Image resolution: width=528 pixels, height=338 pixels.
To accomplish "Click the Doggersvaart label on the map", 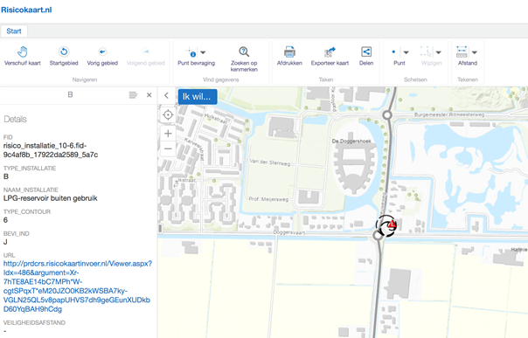I will point(289,232).
